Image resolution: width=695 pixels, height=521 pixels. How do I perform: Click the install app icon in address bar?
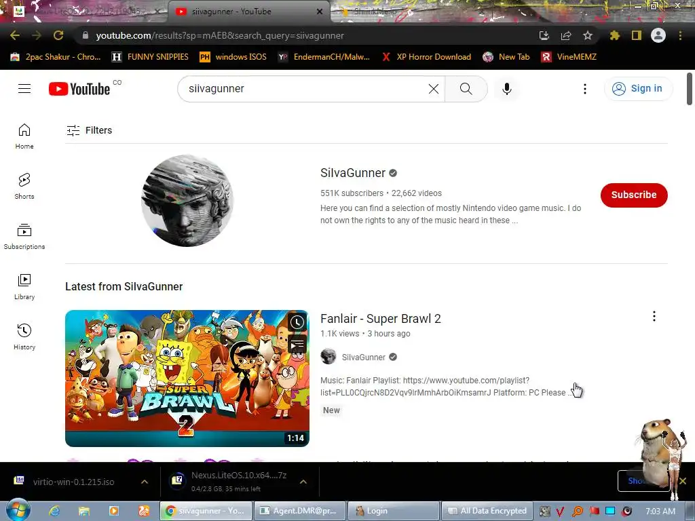tap(544, 35)
